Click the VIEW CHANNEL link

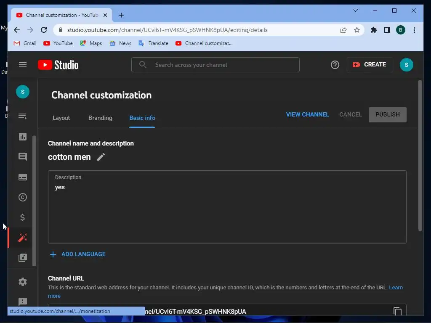coord(307,114)
